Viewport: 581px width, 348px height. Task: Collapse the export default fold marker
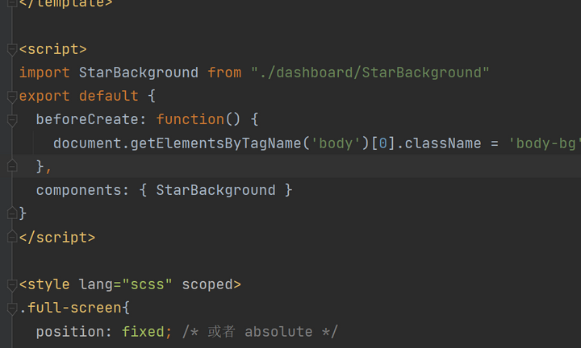coord(11,96)
